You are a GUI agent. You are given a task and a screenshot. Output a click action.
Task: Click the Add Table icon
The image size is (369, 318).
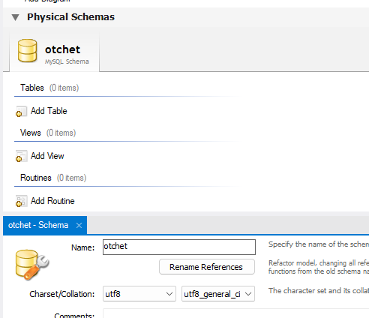point(21,111)
